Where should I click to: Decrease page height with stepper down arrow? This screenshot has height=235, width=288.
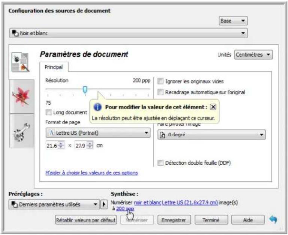coord(90,147)
